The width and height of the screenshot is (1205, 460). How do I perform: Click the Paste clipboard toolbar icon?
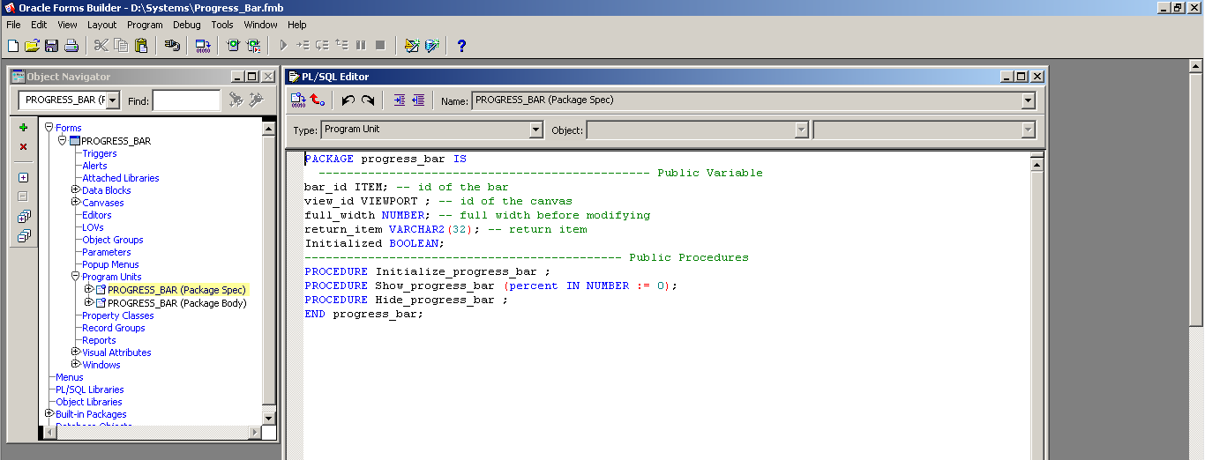(x=140, y=45)
